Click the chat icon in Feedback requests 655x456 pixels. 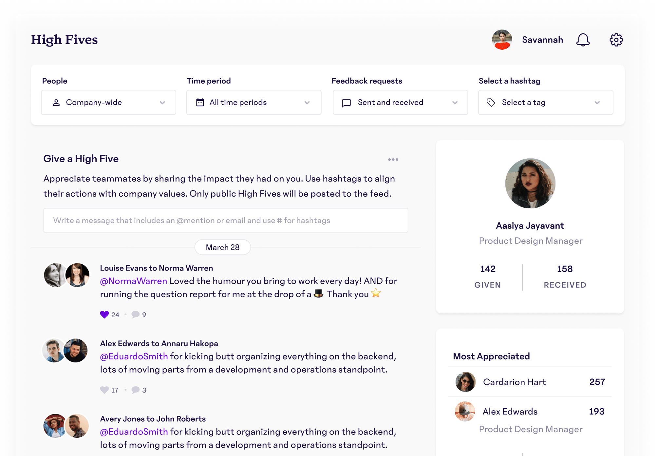click(346, 103)
